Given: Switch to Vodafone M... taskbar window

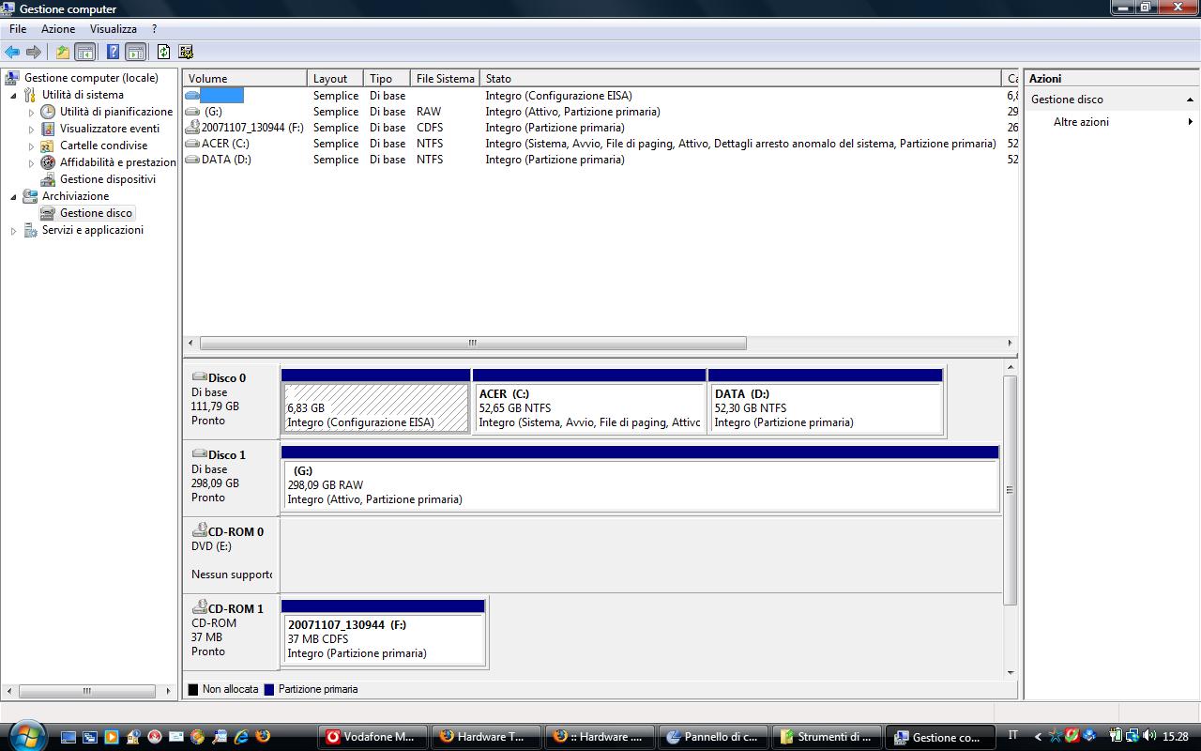Looking at the screenshot, I should 372,737.
